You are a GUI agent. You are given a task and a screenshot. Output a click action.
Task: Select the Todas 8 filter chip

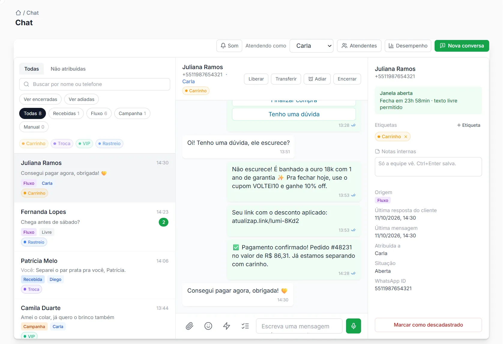tap(33, 113)
